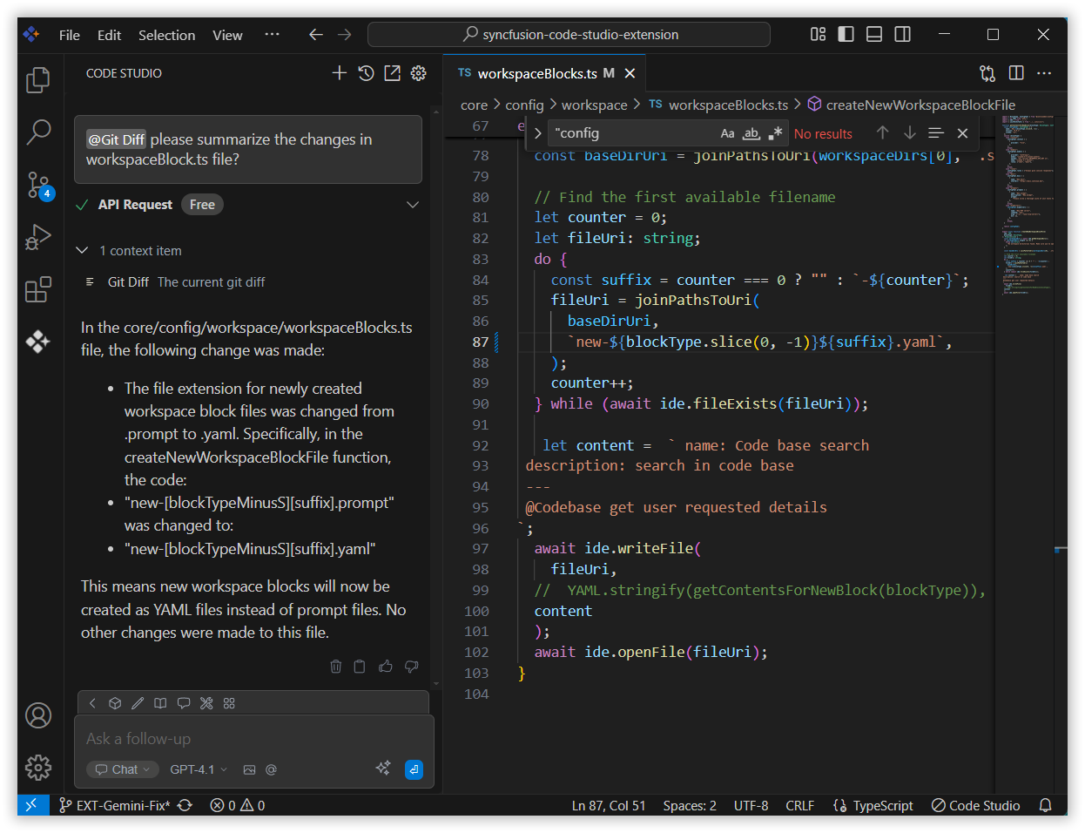Insert an @ mention in the chat input
Viewport: 1085px width, 833px height.
tap(271, 769)
